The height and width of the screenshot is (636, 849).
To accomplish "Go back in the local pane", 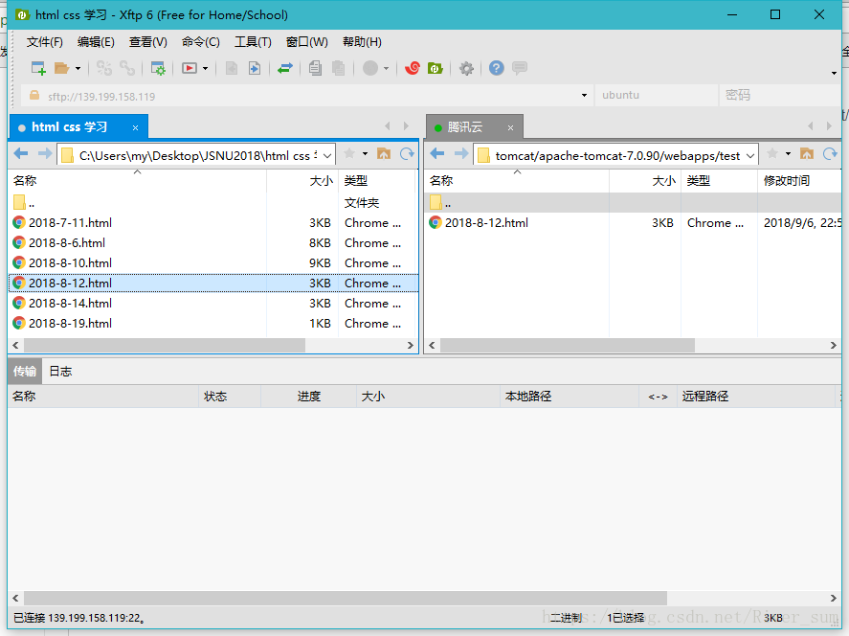I will click(21, 154).
